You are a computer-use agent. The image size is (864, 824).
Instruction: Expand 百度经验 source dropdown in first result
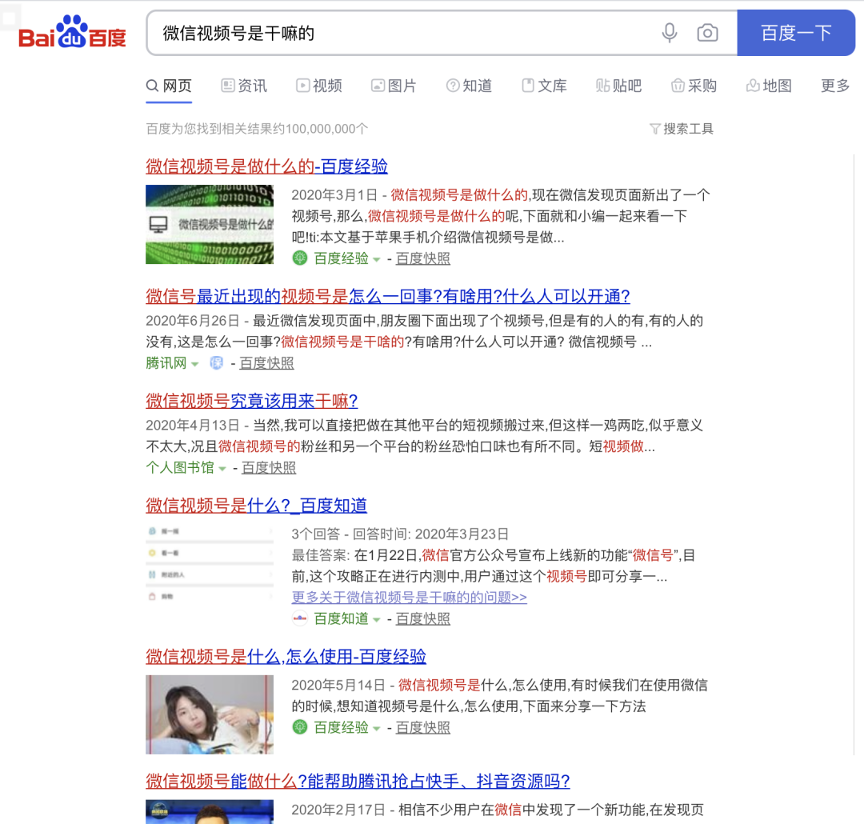pos(376,259)
